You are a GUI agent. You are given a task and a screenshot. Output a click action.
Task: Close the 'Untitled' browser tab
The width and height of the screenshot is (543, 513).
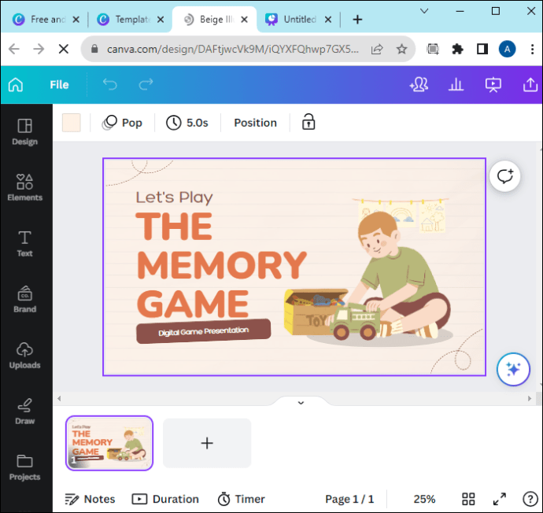(x=328, y=20)
